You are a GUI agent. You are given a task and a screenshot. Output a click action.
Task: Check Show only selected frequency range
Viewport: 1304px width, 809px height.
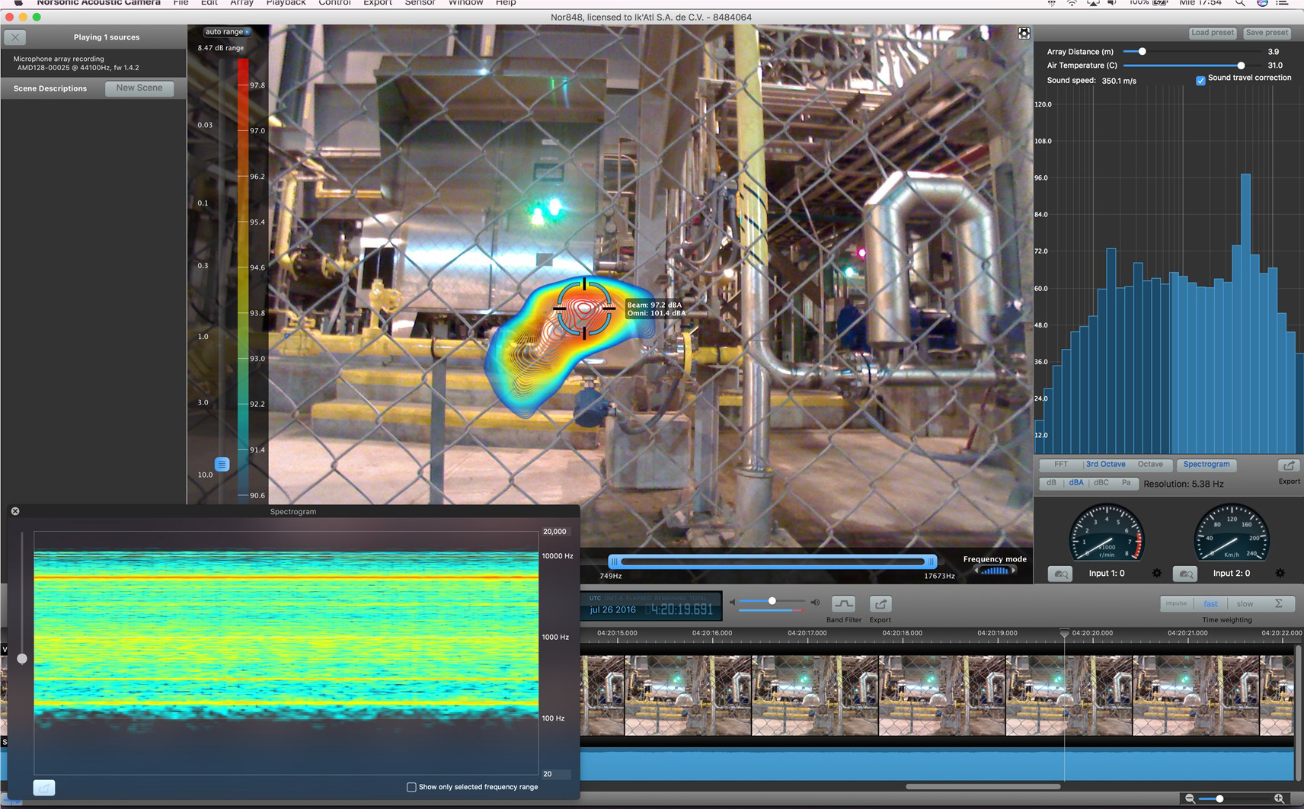[411, 787]
